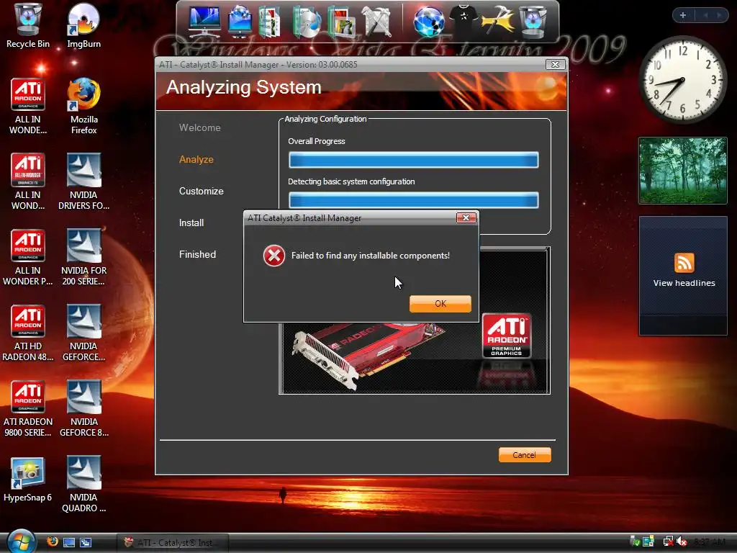Viewport: 737px width, 553px height.
Task: Open the Windows Start orb
Action: pyautogui.click(x=22, y=541)
